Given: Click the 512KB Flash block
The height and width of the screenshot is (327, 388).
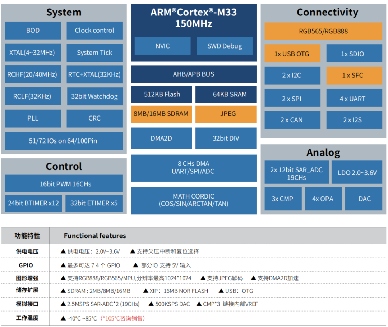Looking at the screenshot, I should (x=162, y=94).
